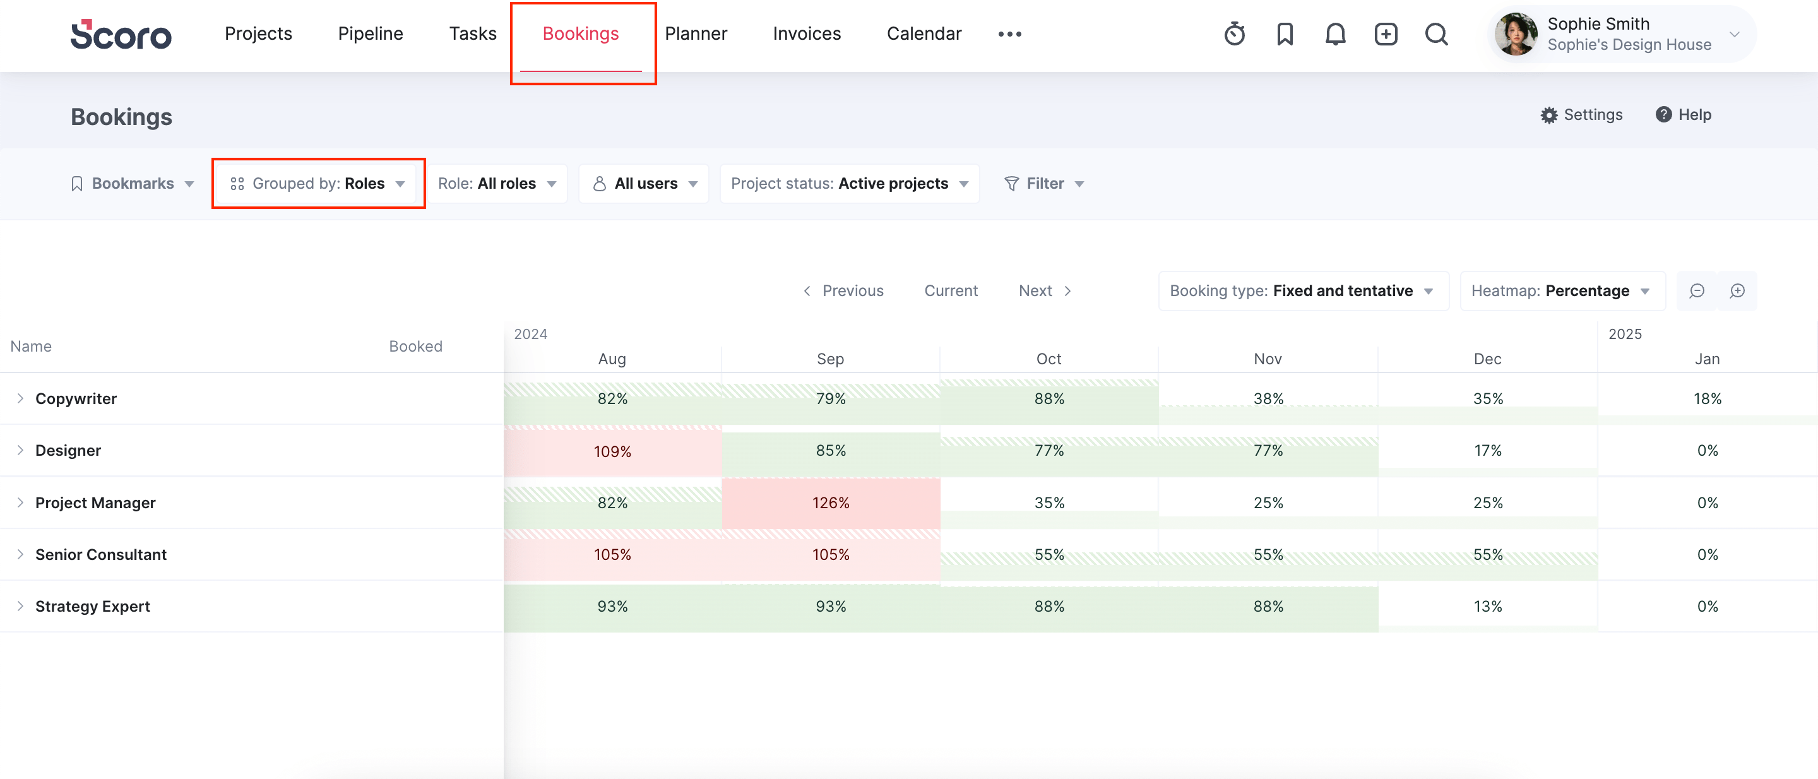Jump to Current period
The image size is (1818, 779).
(951, 291)
